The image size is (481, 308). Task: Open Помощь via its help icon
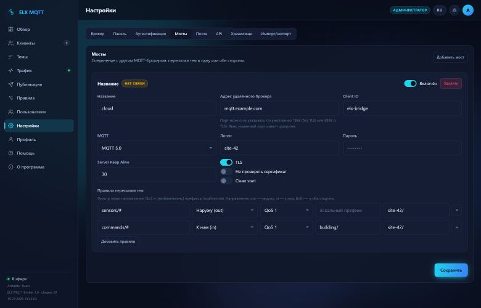click(x=10, y=153)
